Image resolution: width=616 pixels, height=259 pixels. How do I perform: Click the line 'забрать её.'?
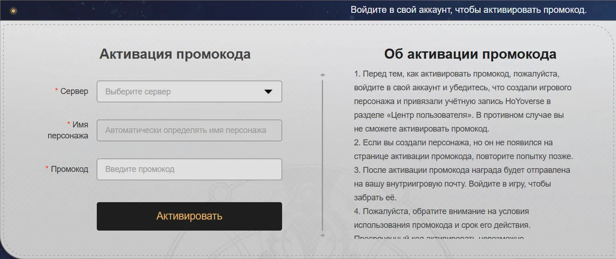pos(375,198)
